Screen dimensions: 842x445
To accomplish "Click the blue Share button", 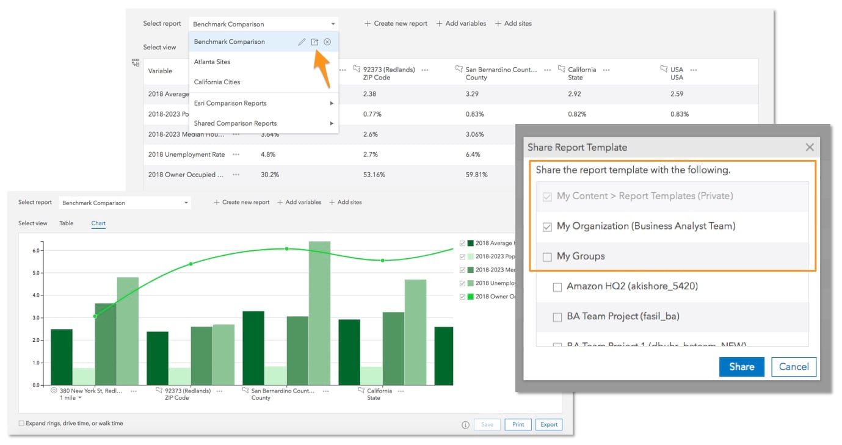I will coord(742,367).
